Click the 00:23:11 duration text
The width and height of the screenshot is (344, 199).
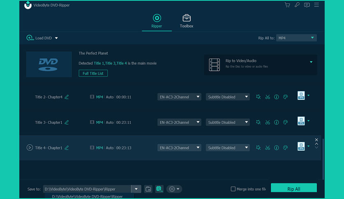pyautogui.click(x=123, y=122)
